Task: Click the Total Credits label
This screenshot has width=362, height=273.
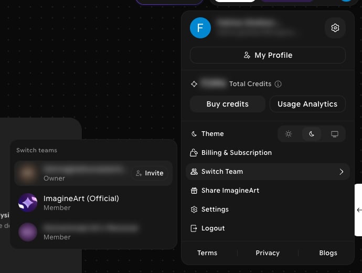Action: (x=250, y=84)
